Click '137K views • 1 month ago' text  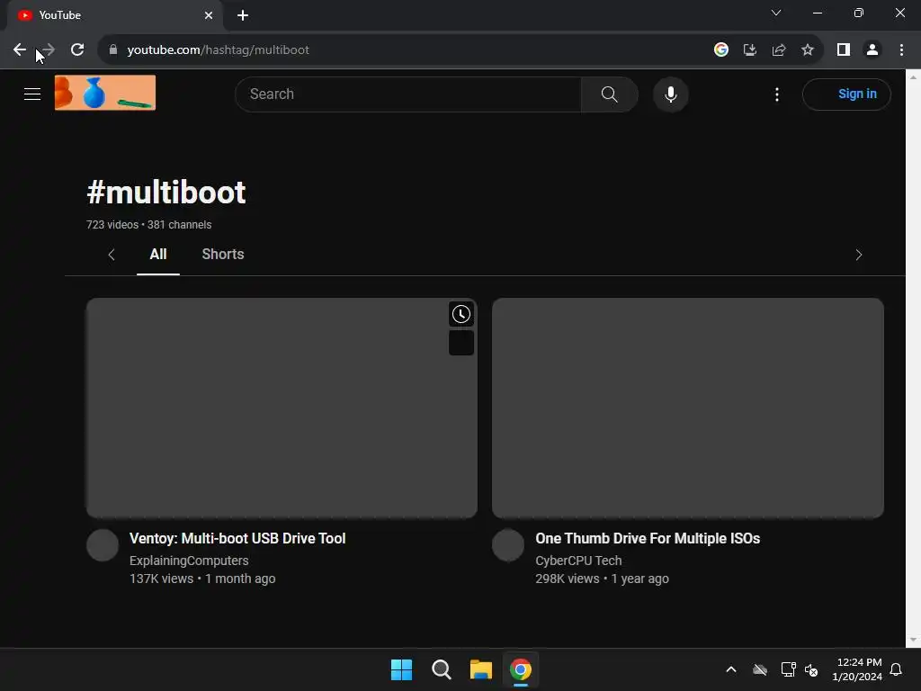point(202,579)
